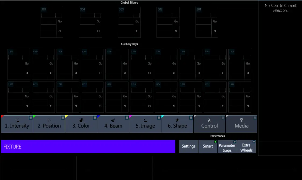Click the step-forward icon on auxiliary key 1.207
Image resolution: width=302 pixels, height=180 pixels.
[x=100, y=73]
